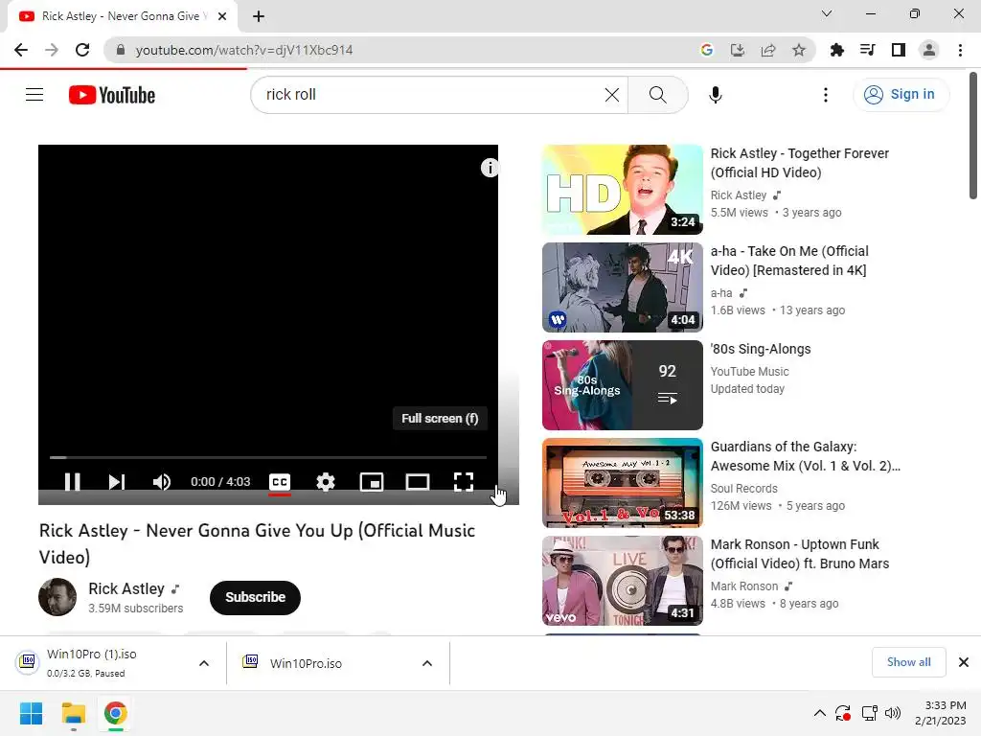The image size is (981, 736).
Task: Click the address bar URL
Action: pos(244,50)
